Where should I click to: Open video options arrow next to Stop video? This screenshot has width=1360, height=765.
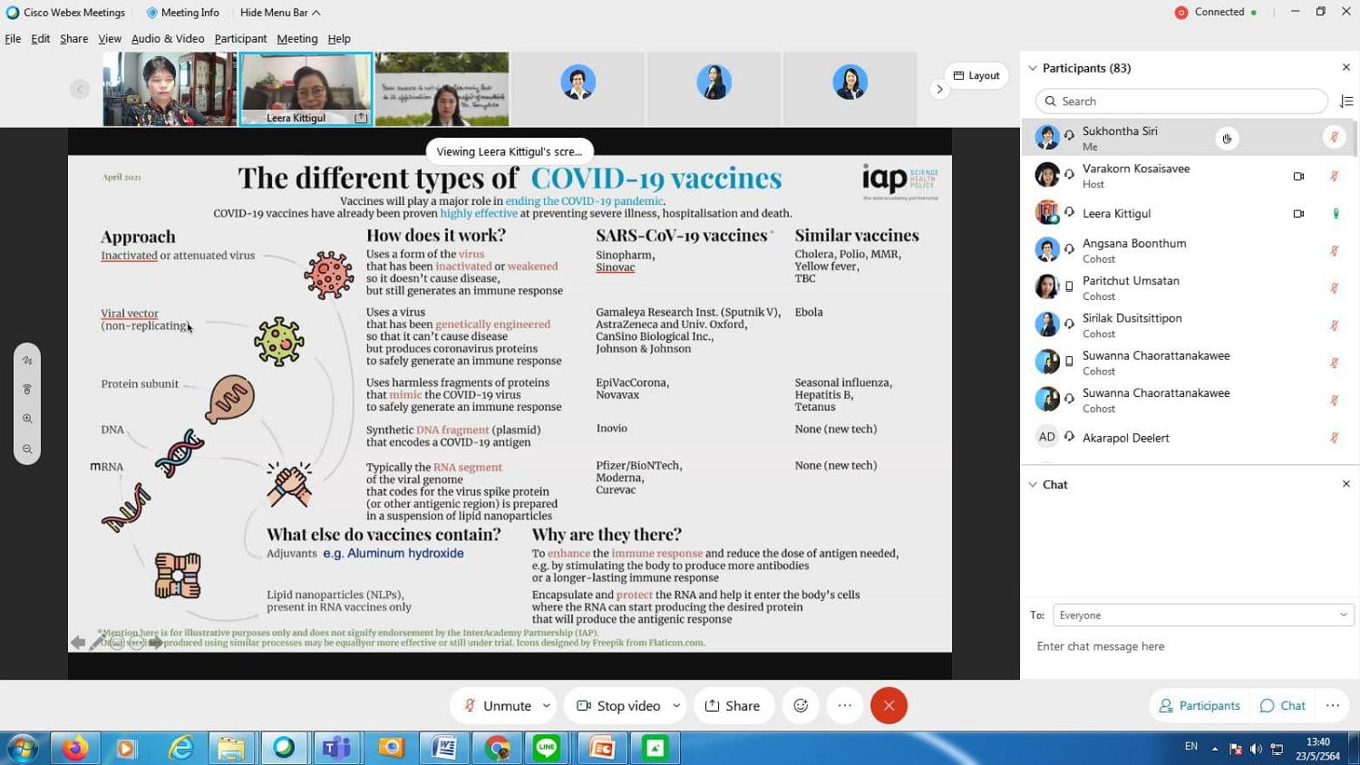pos(676,705)
